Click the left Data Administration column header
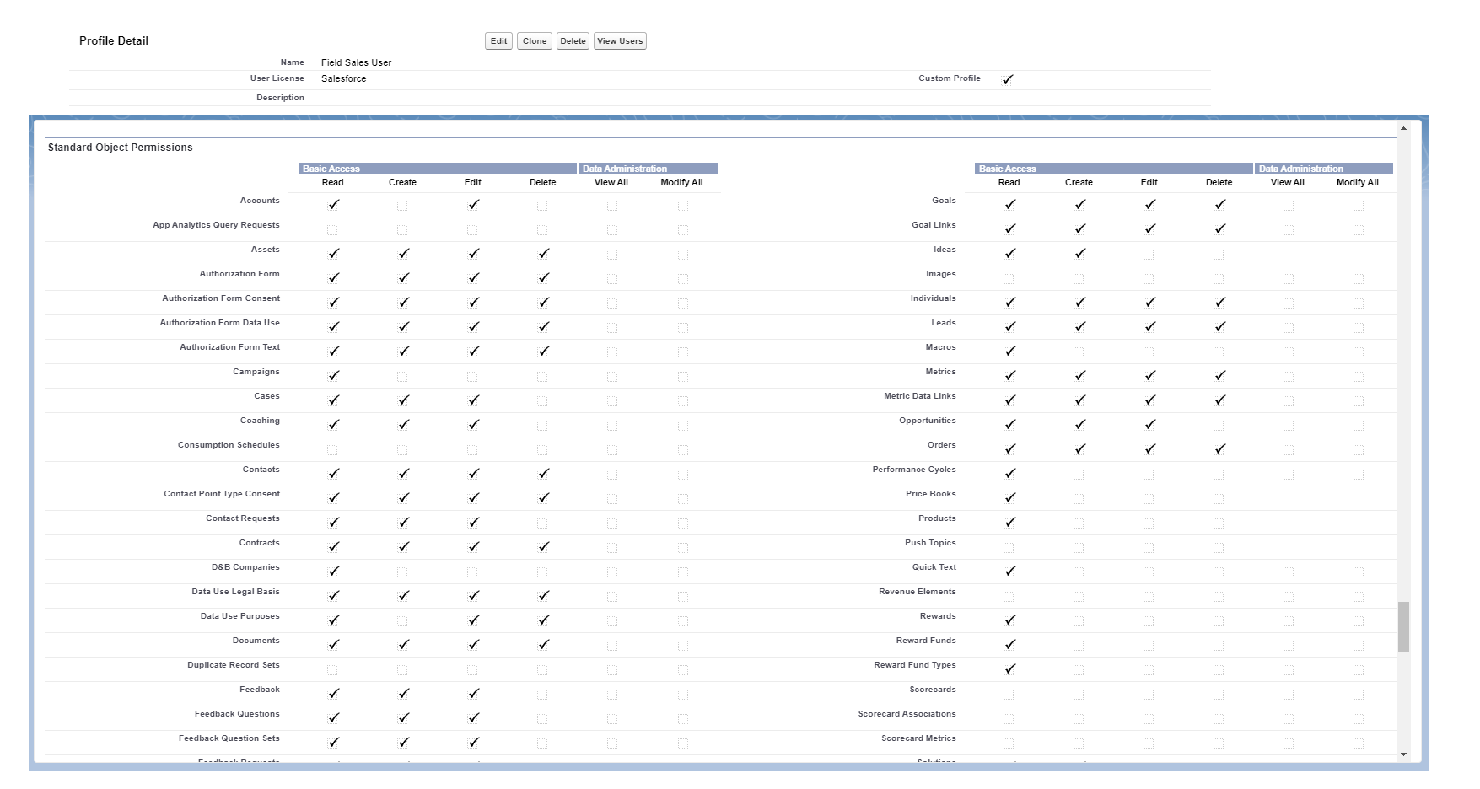The image size is (1480, 789). point(648,169)
